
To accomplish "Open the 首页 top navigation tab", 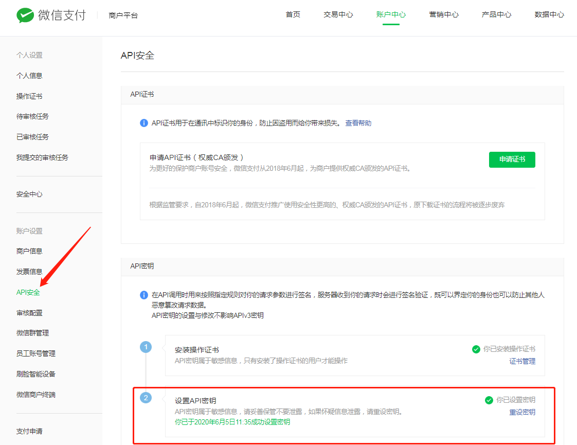I will coord(293,14).
